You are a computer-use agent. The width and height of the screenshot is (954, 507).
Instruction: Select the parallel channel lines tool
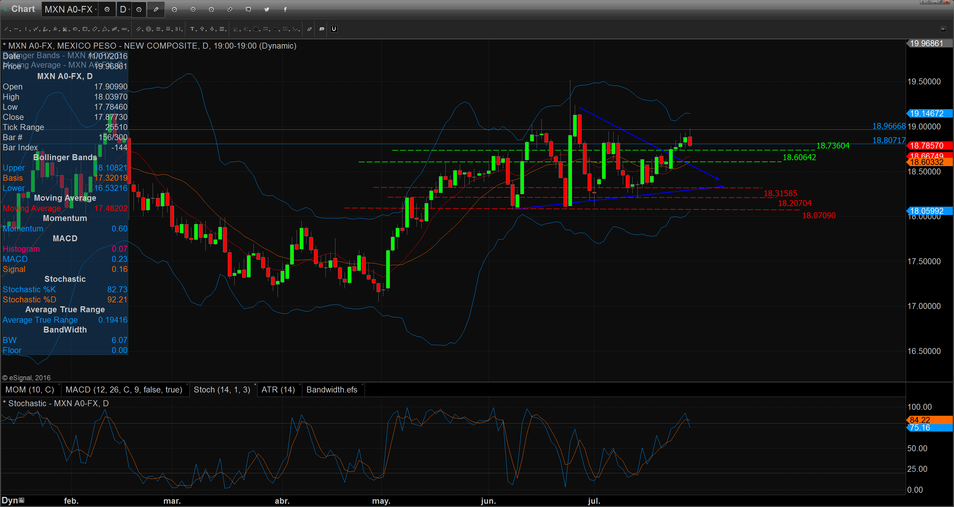click(x=139, y=29)
